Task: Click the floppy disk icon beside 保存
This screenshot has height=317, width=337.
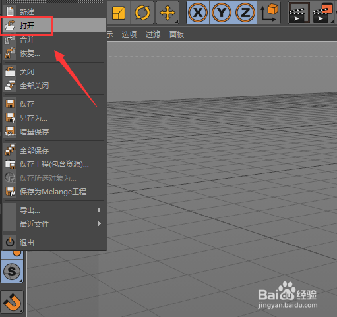Action: [10, 104]
